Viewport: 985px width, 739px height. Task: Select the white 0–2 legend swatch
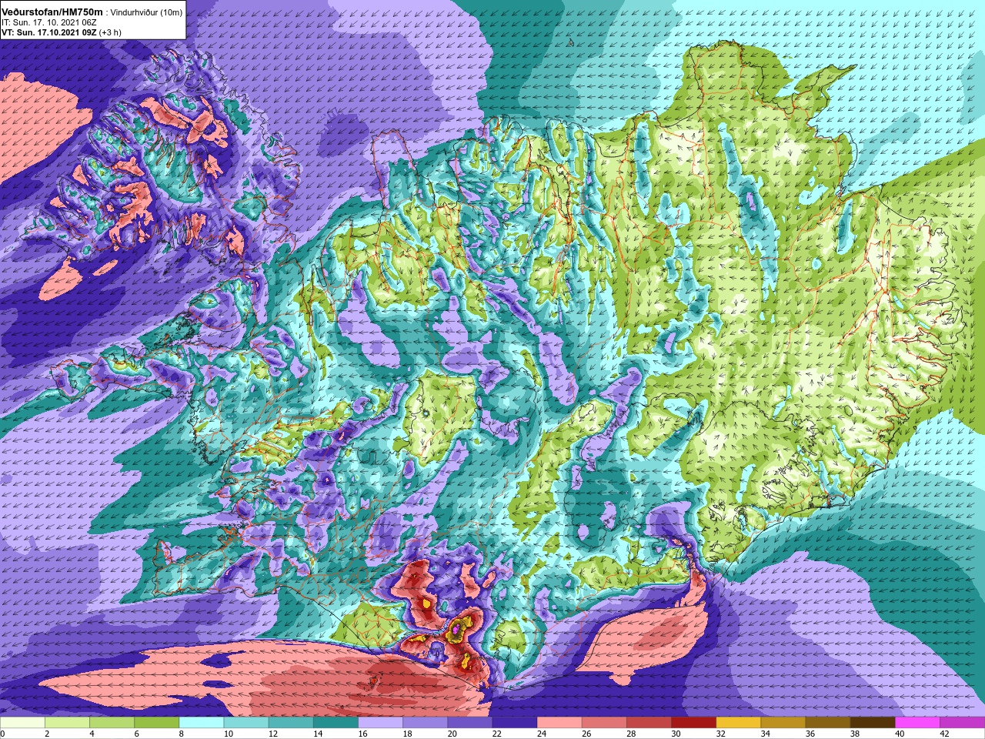coord(22,723)
